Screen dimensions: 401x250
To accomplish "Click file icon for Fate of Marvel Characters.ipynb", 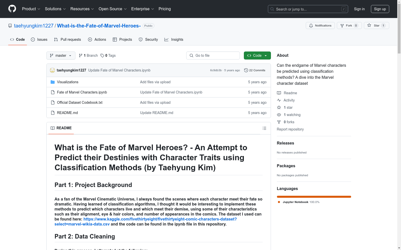I will pyautogui.click(x=53, y=92).
